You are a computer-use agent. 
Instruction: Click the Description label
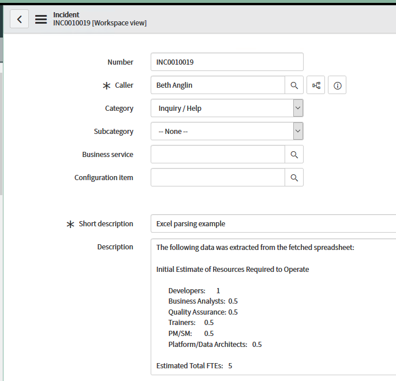115,247
